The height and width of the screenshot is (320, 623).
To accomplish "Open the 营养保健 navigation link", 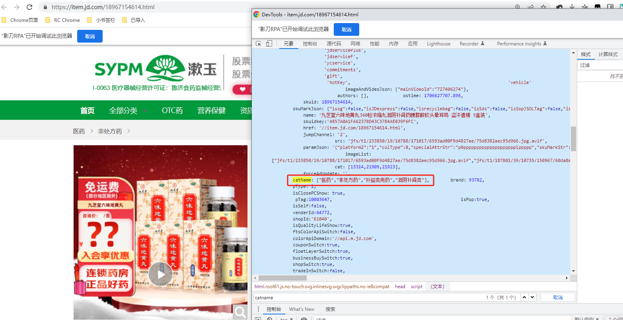I will (211, 111).
